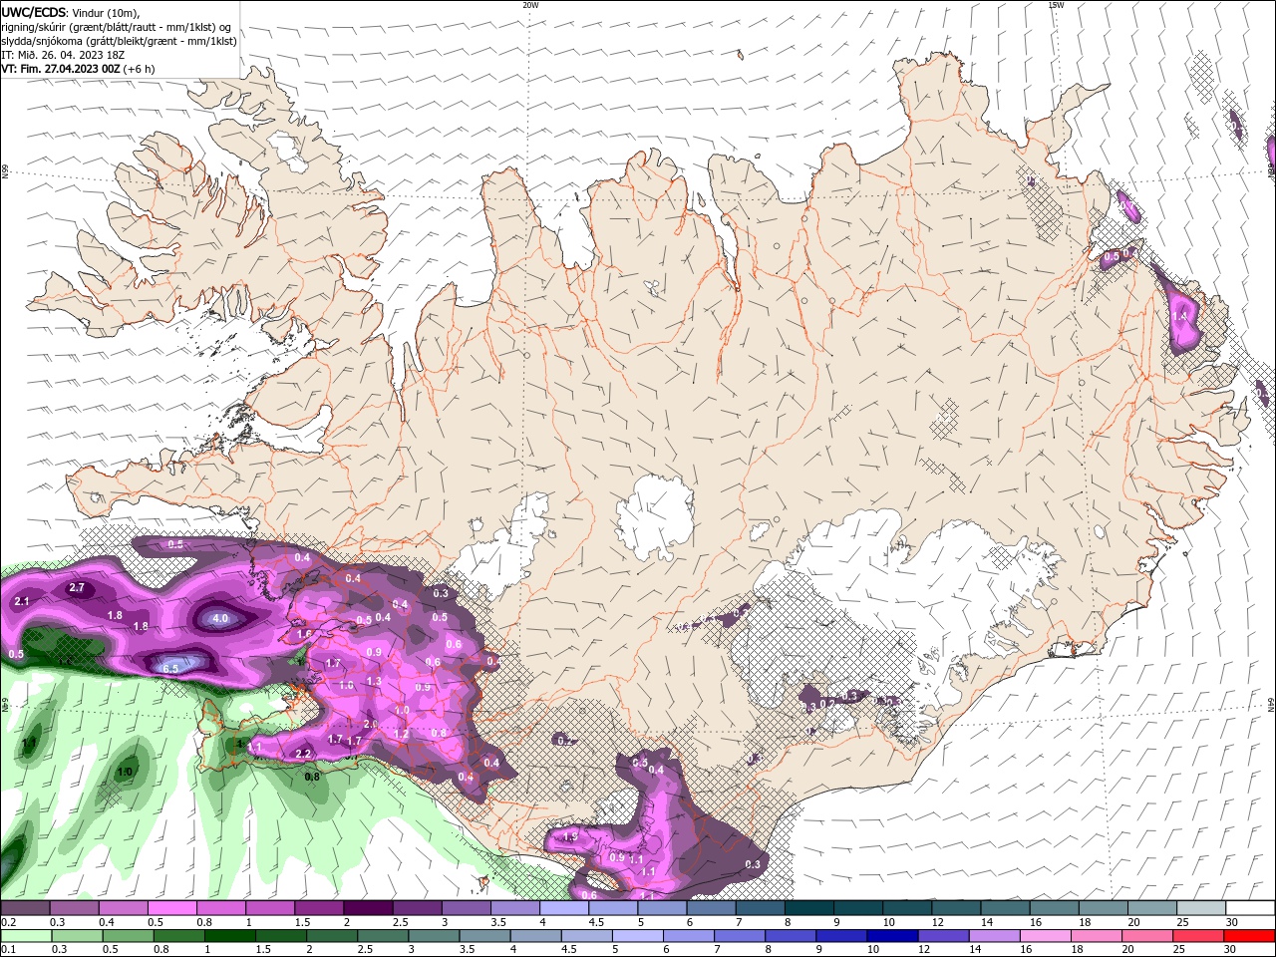Click the 1.6 precipitation value label
The height and width of the screenshot is (957, 1276).
tap(304, 634)
